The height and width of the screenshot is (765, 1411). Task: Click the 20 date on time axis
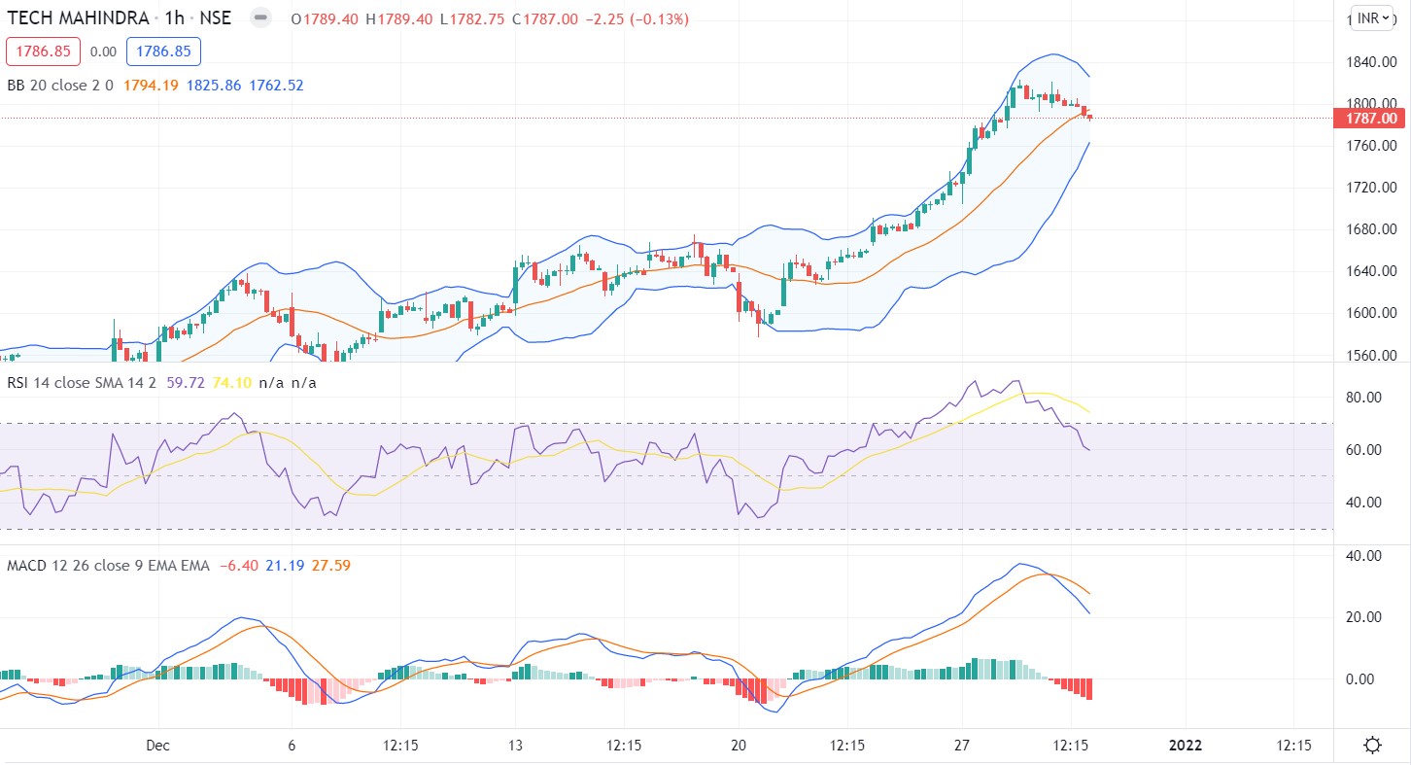pyautogui.click(x=739, y=746)
